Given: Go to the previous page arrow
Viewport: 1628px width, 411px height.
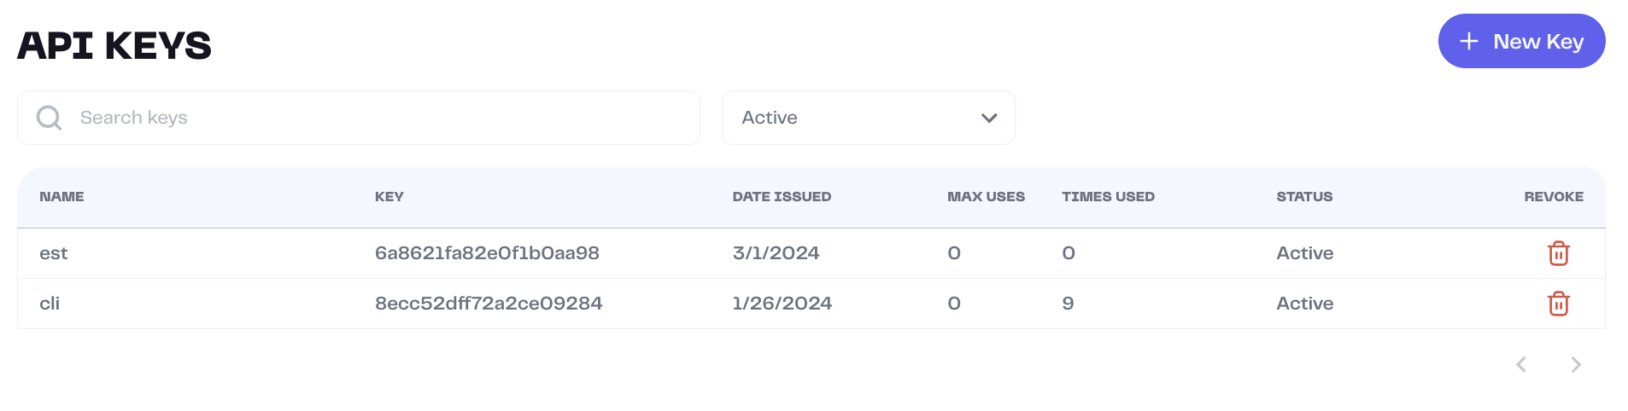Looking at the screenshot, I should [1521, 365].
